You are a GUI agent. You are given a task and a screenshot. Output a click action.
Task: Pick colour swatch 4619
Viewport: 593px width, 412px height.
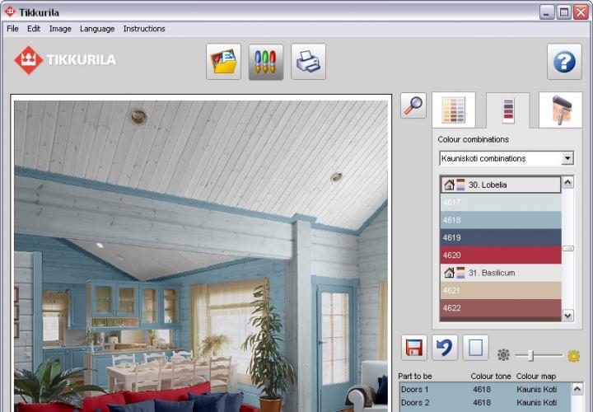point(500,237)
